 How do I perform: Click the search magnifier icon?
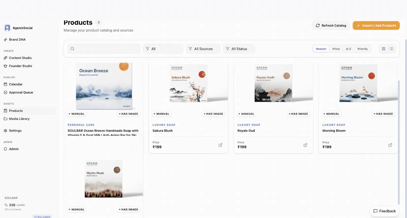(x=72, y=49)
